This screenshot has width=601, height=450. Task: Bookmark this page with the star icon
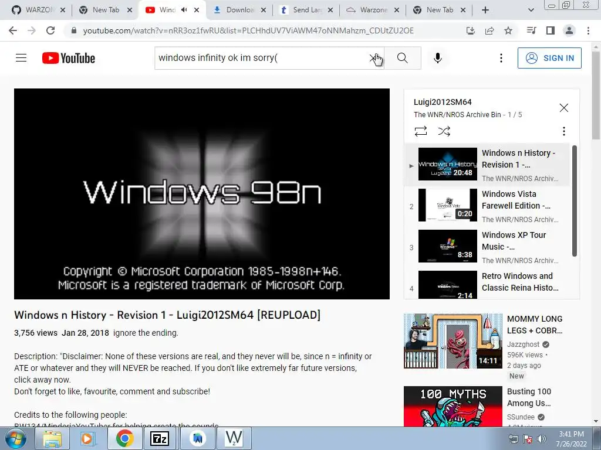(x=508, y=30)
